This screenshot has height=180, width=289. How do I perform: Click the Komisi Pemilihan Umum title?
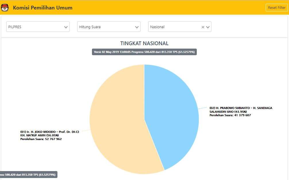[43, 8]
